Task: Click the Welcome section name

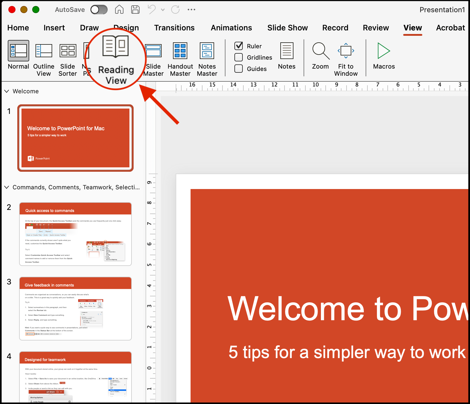Action: 26,91
